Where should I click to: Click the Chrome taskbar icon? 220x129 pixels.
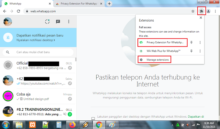point(99,125)
